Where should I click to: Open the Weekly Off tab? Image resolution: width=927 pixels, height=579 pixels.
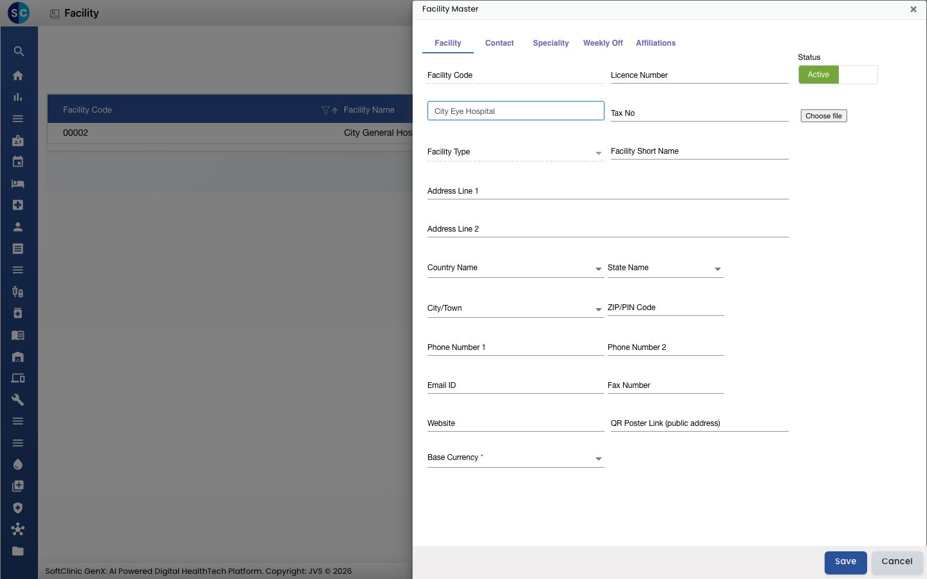coord(603,43)
